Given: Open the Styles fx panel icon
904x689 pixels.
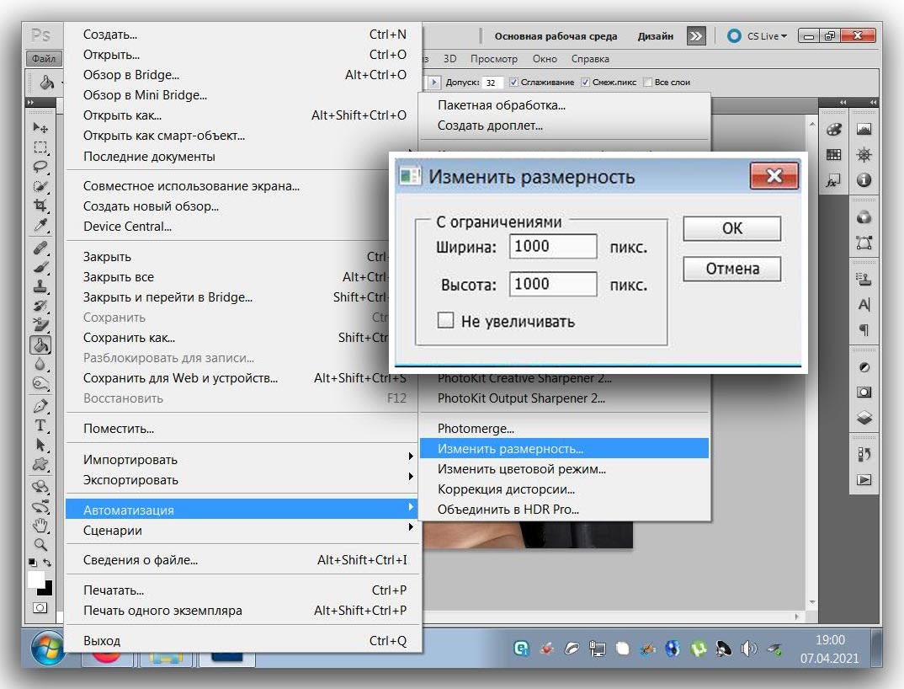Looking at the screenshot, I should click(833, 180).
